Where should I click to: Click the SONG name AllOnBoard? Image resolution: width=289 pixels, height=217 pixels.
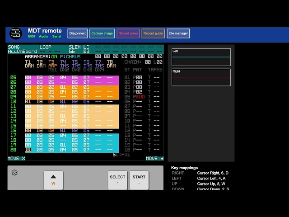point(22,52)
